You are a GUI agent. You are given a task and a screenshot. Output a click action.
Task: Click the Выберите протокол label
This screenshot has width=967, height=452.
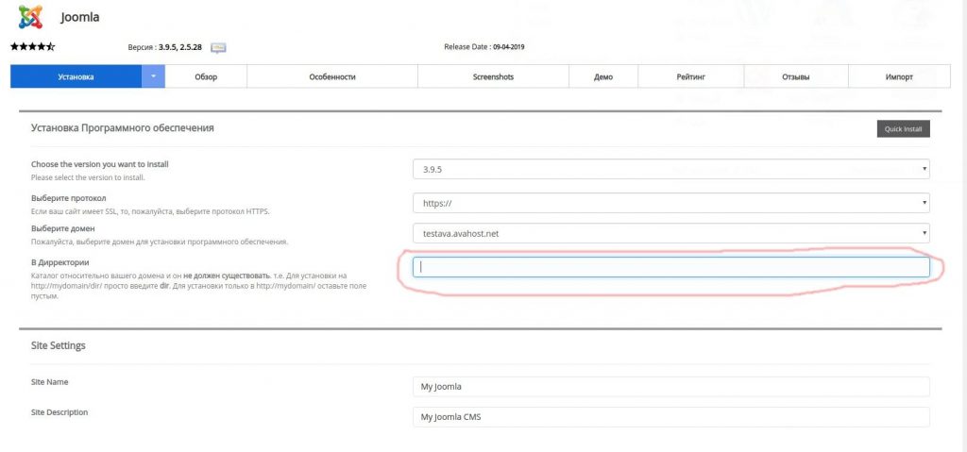68,198
